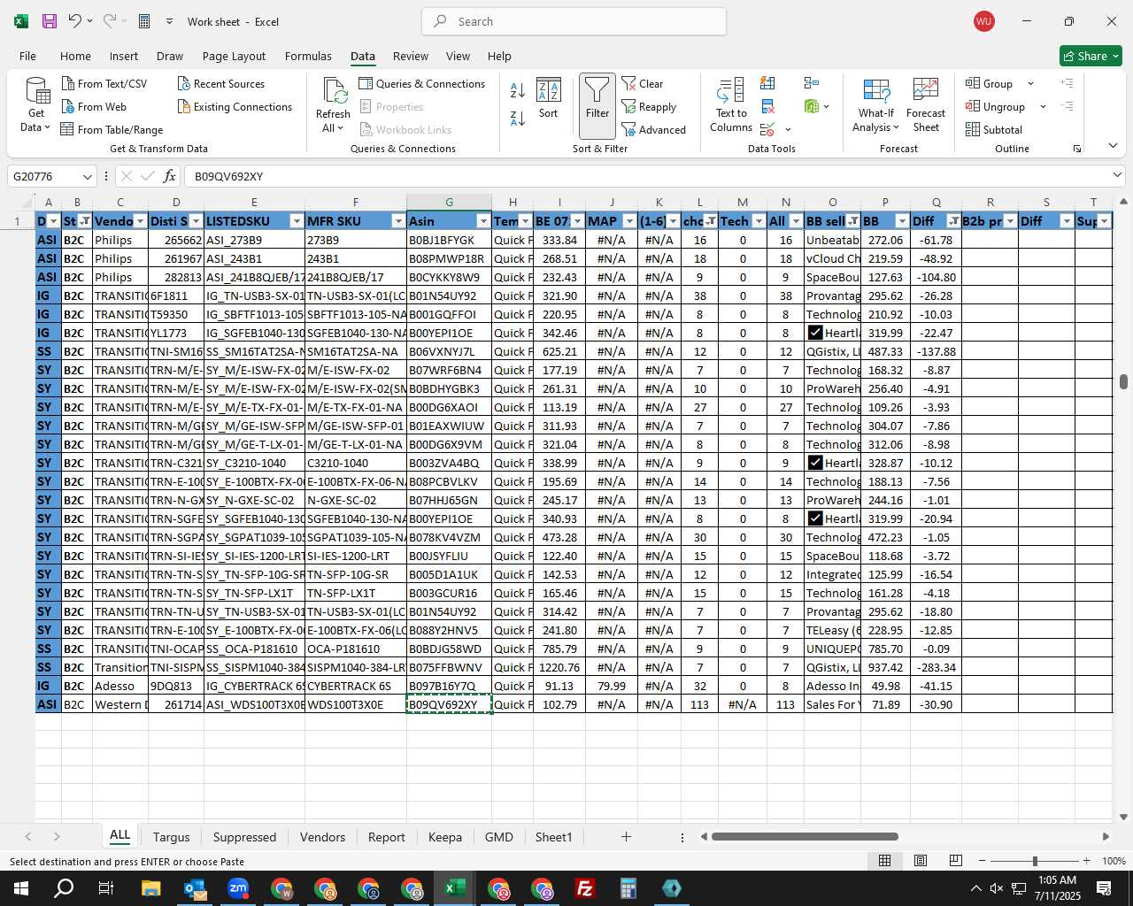Expand the Group dropdown arrow
Viewport: 1133px width, 906px height.
click(1030, 83)
